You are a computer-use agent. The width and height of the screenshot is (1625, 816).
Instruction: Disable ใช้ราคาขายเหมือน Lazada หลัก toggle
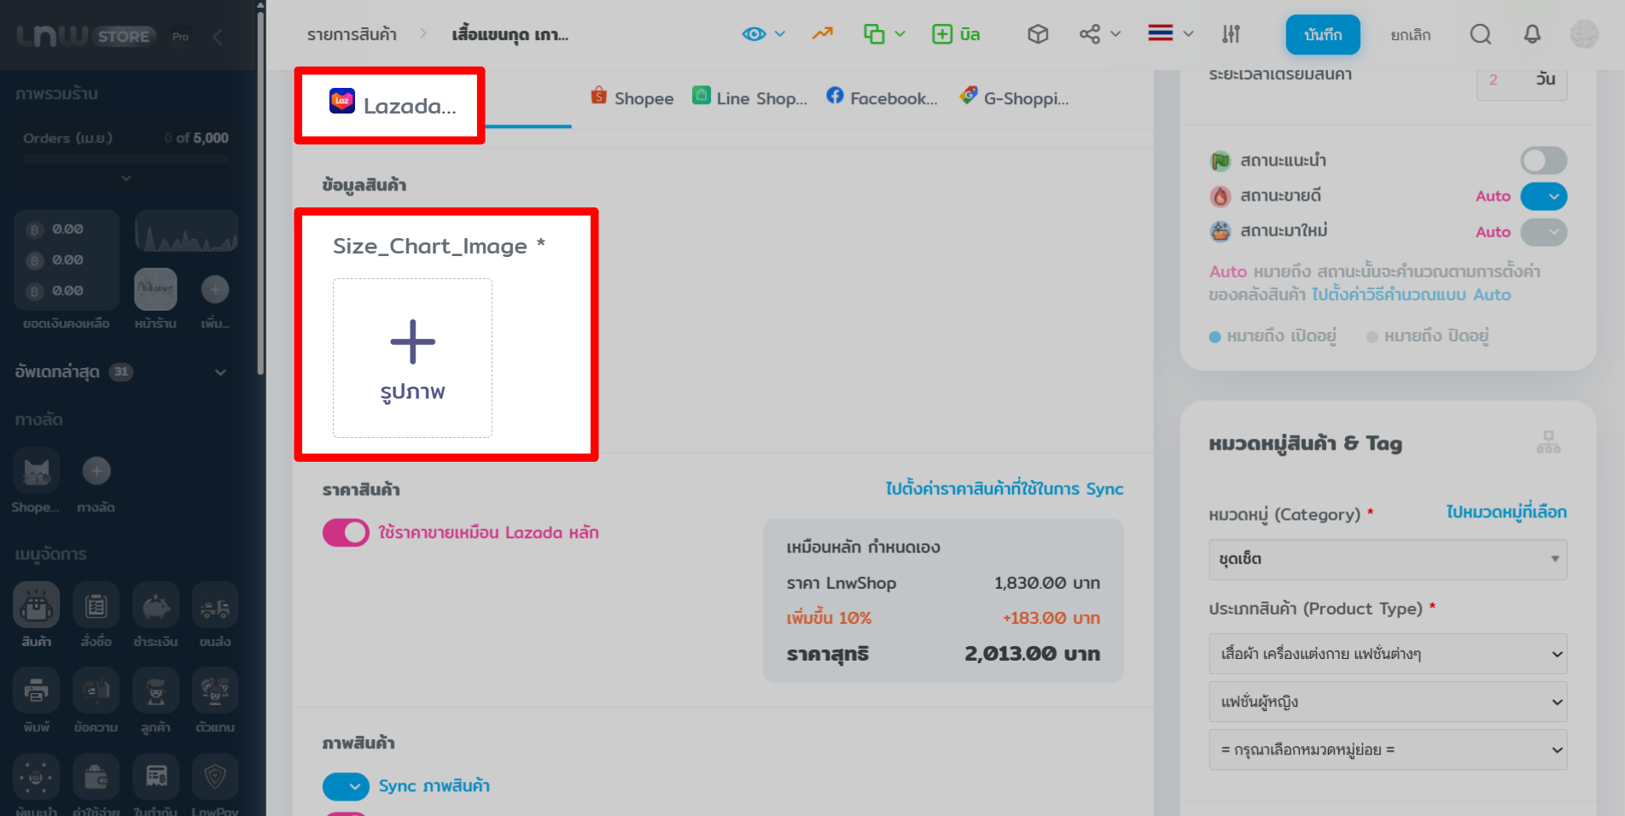346,532
